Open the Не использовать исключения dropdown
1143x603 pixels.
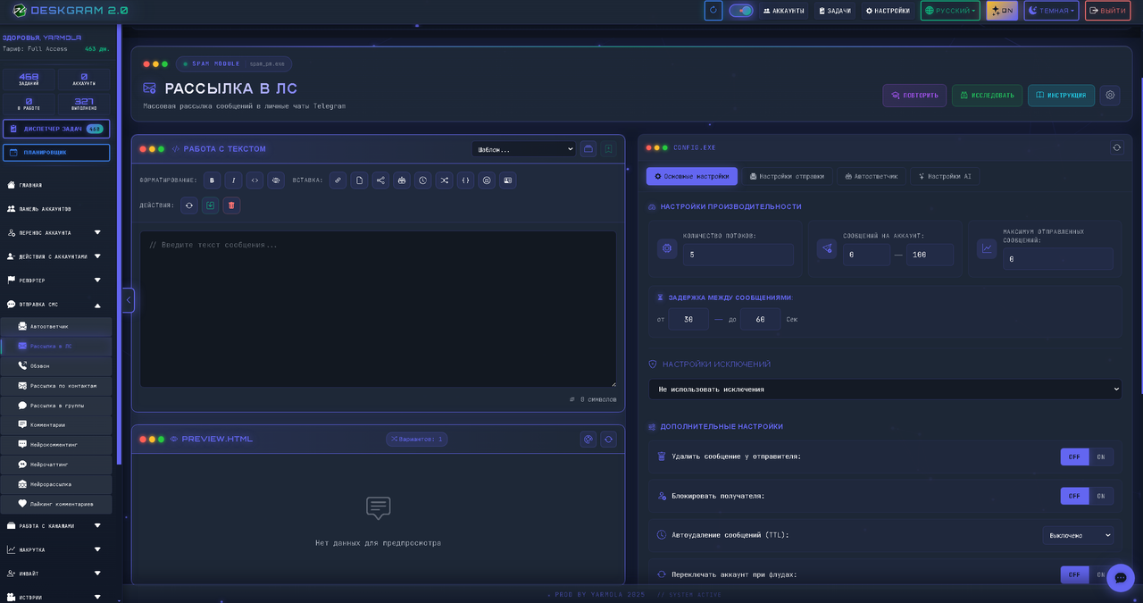(884, 389)
